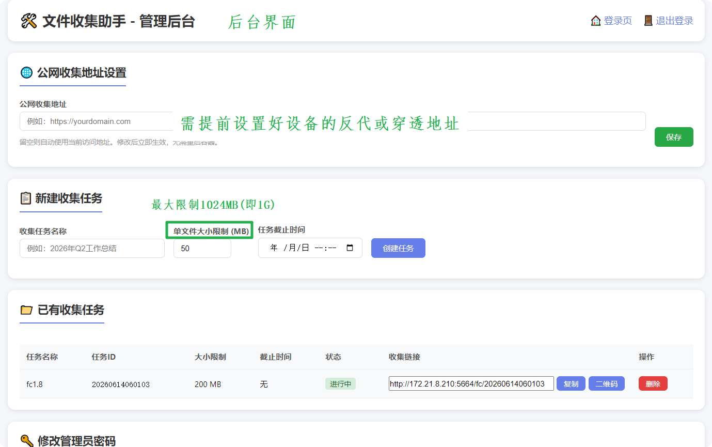Click the house icon beside 登录页

click(x=596, y=21)
